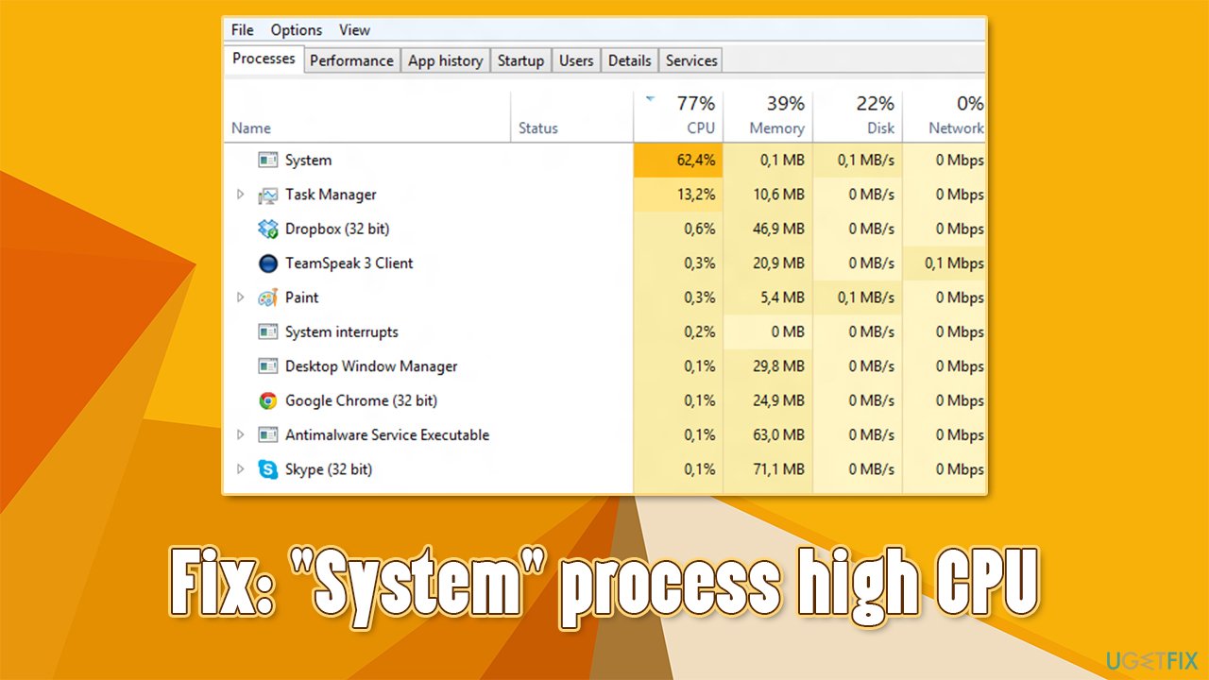Image resolution: width=1209 pixels, height=680 pixels.
Task: Expand the Skype (32 bit) process group
Action: point(240,469)
